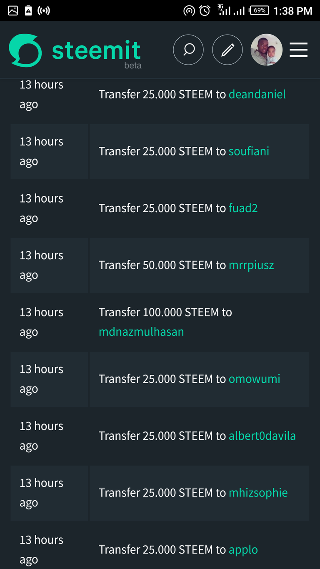Click the Steemit logo icon
Screen dimensions: 320x569
click(x=25, y=50)
